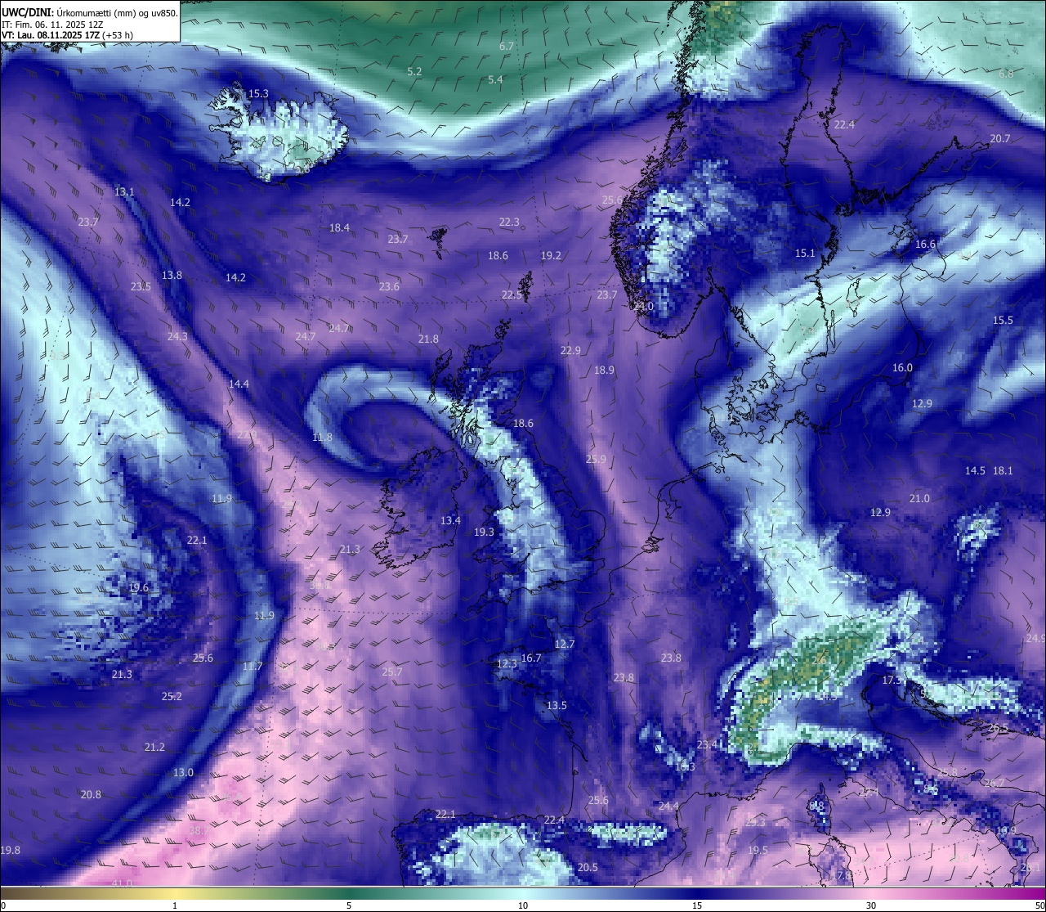The image size is (1046, 912).
Task: Click the 13.5 value on the French coast
Action: 557,706
